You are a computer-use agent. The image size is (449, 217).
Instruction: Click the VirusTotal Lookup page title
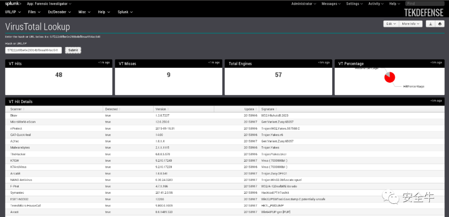tap(37, 27)
